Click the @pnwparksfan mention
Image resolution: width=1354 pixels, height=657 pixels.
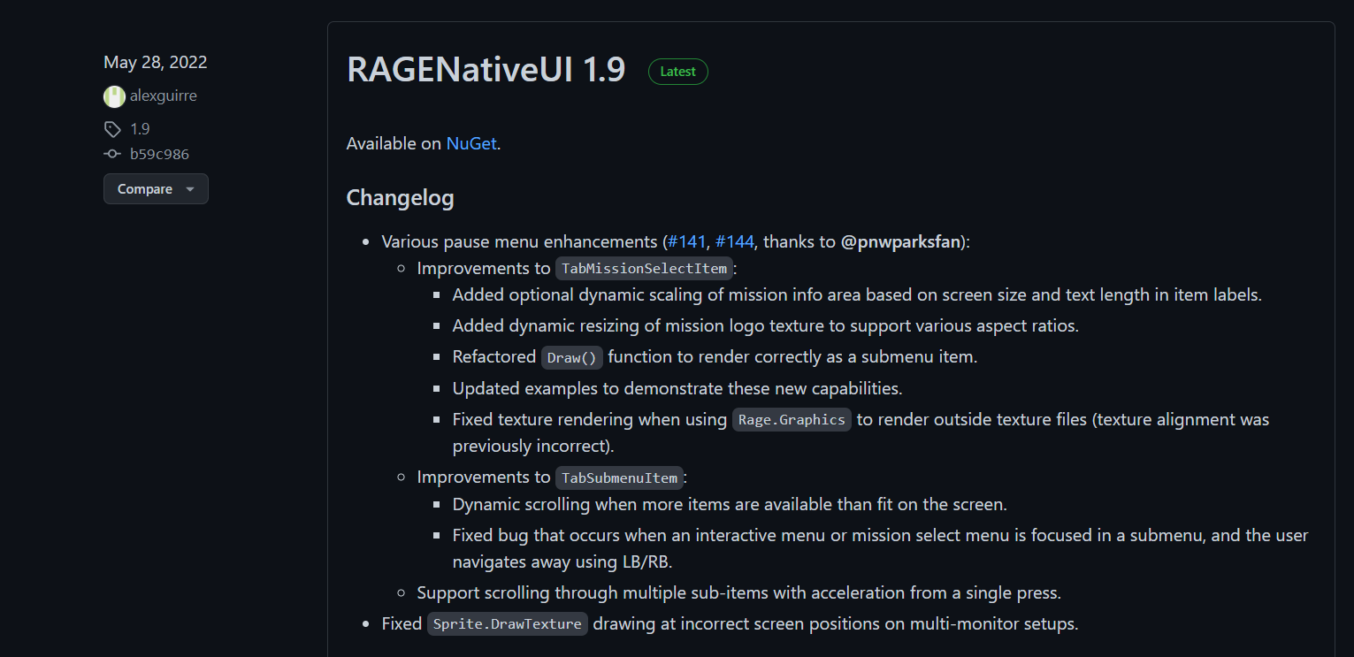pyautogui.click(x=900, y=241)
